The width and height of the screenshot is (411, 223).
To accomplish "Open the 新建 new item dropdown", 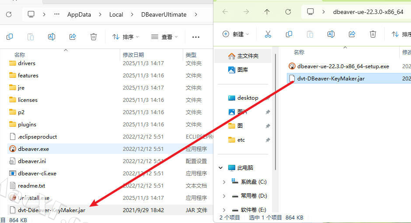I will coord(236,34).
